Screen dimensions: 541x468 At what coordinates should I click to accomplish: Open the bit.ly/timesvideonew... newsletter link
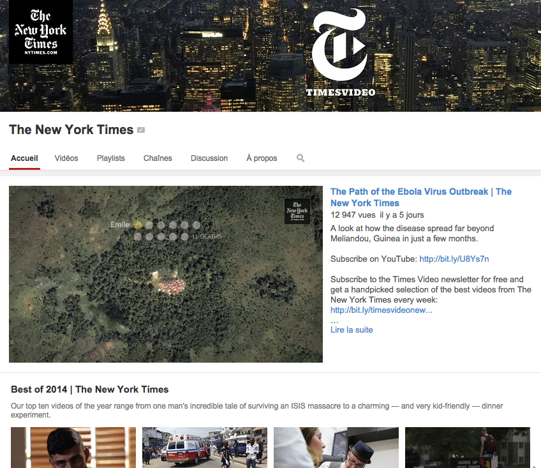point(382,310)
